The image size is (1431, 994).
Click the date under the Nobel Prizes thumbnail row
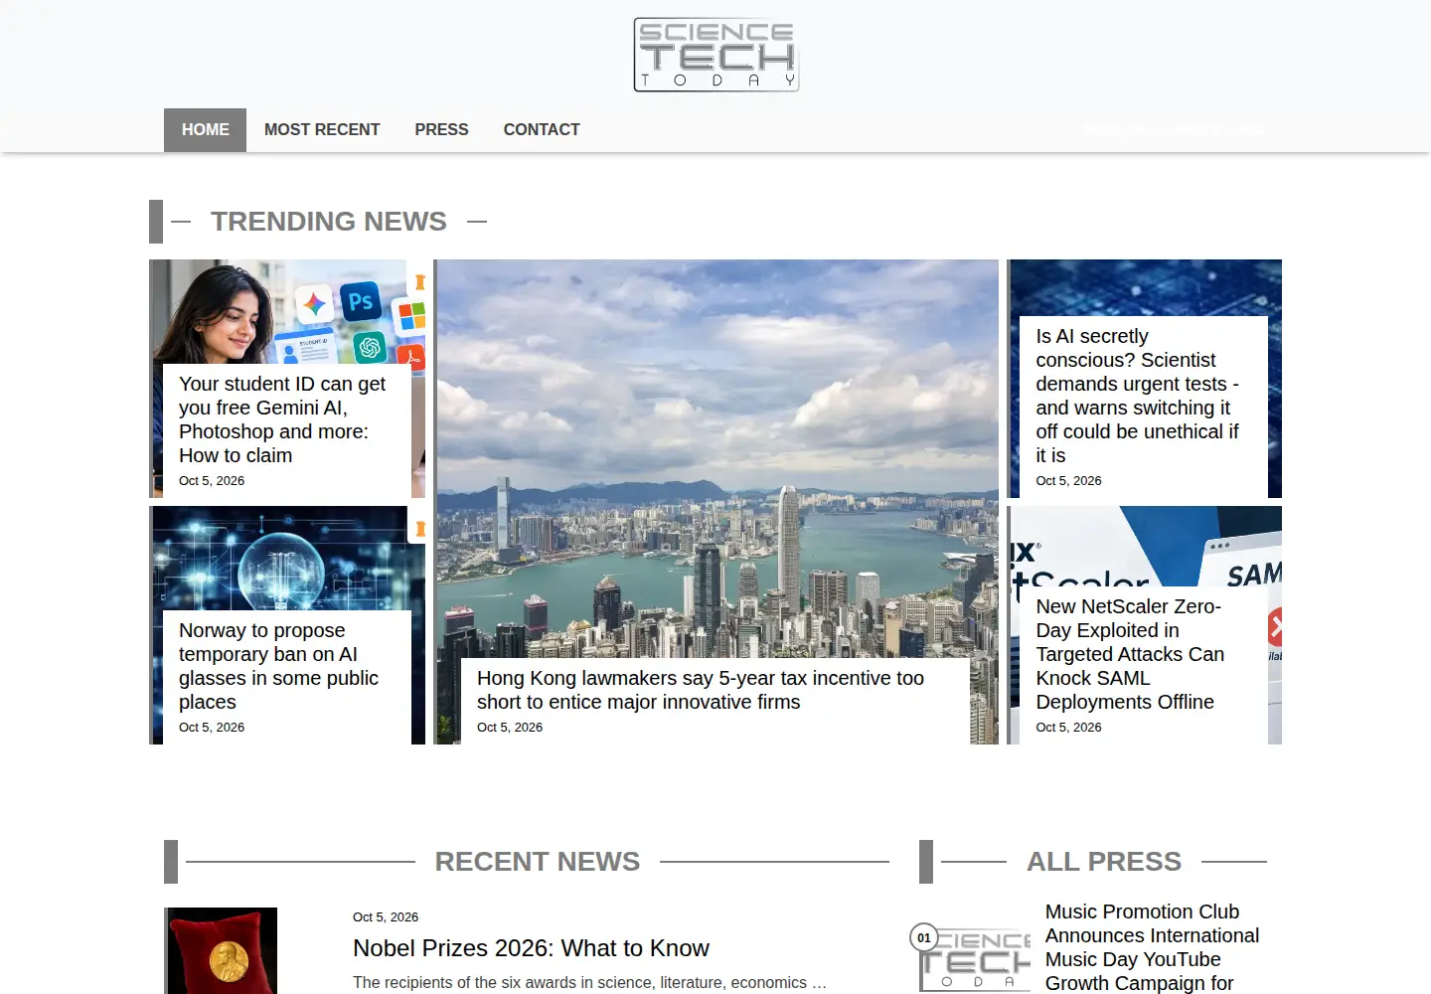click(x=386, y=917)
